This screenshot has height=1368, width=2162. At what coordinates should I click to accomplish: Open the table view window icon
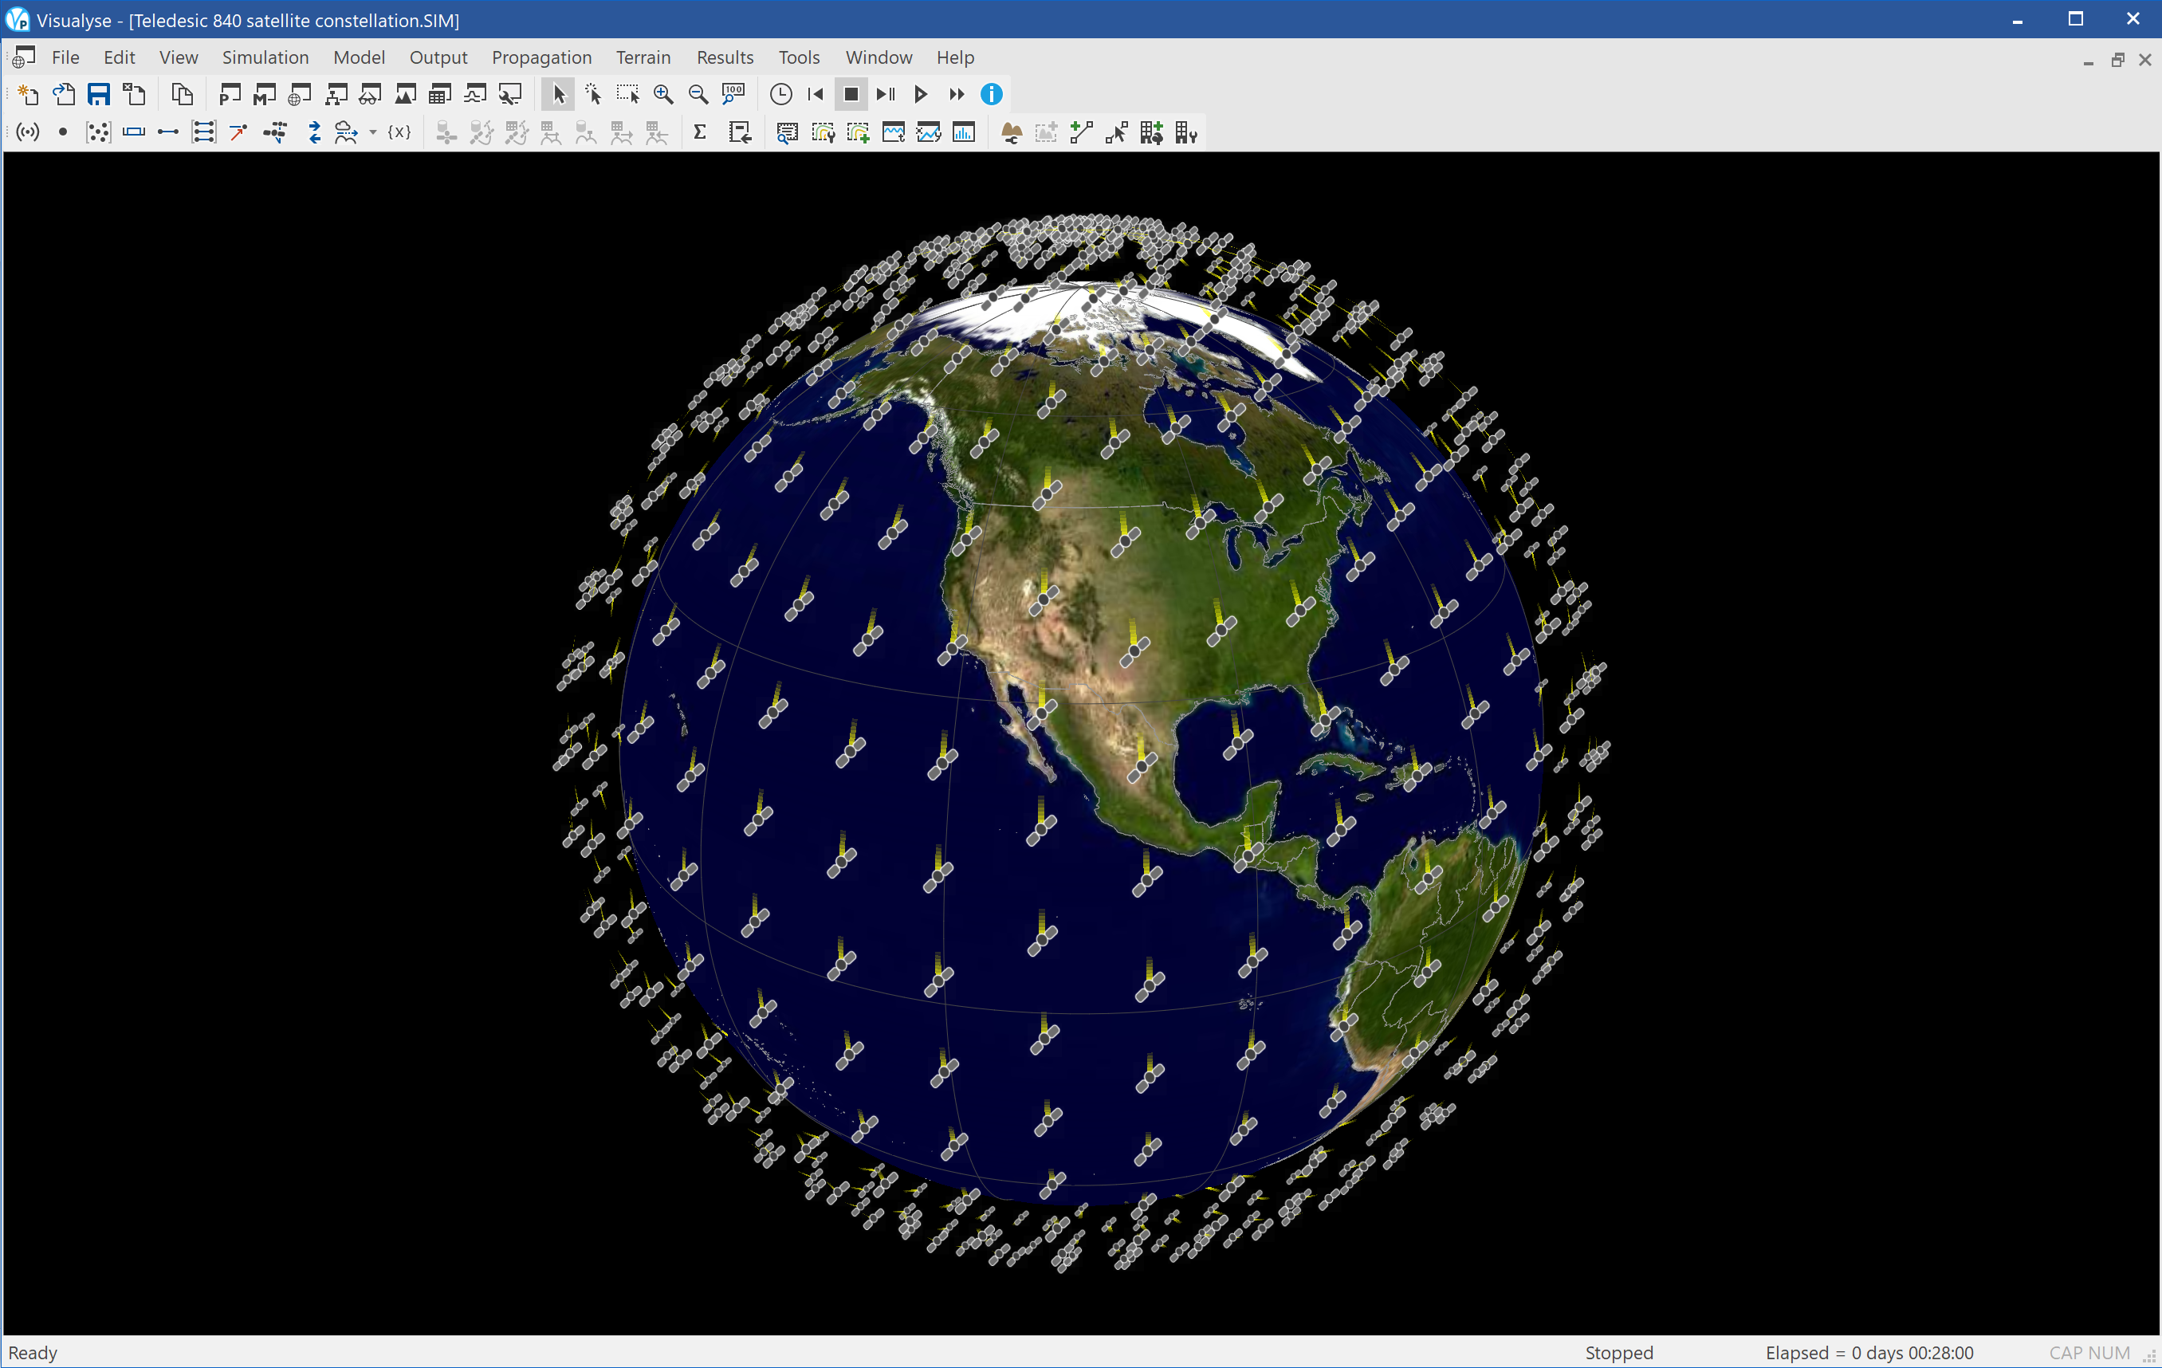[x=440, y=94]
